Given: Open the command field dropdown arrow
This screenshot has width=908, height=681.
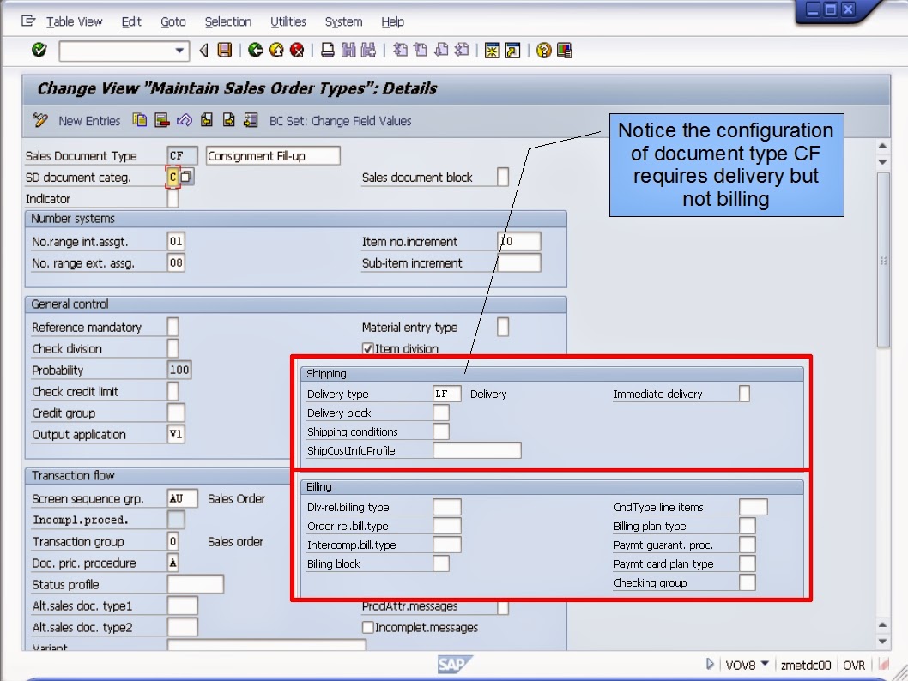Looking at the screenshot, I should point(179,51).
